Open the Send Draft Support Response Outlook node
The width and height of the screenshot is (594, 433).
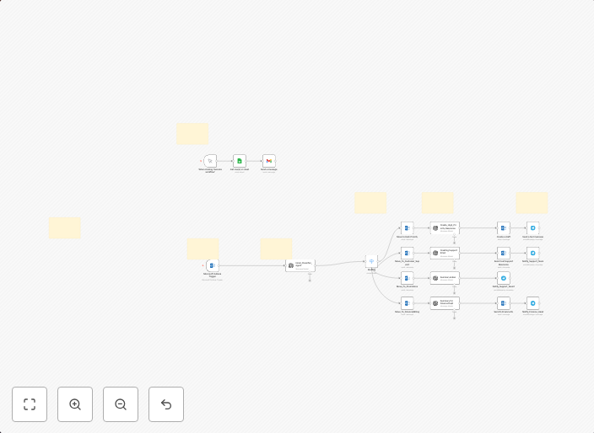(x=504, y=253)
